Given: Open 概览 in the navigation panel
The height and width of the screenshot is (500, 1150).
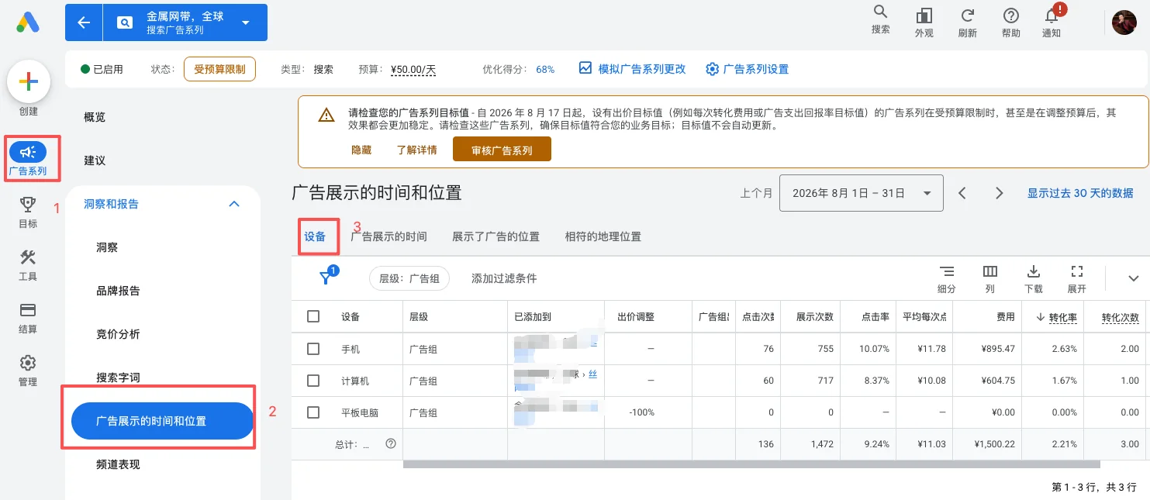Looking at the screenshot, I should (x=95, y=117).
